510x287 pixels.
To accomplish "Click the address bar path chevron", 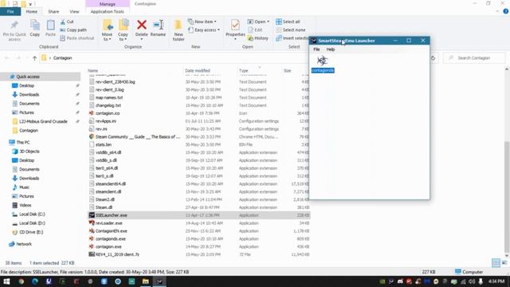I will [49, 58].
